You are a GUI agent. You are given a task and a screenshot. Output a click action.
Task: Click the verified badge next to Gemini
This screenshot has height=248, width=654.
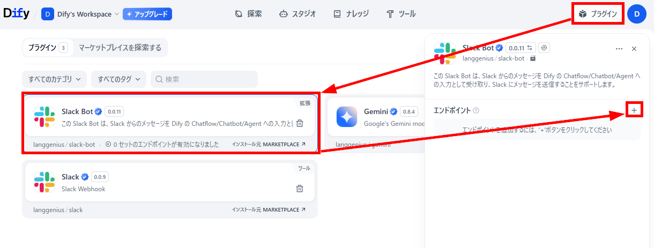(x=393, y=111)
